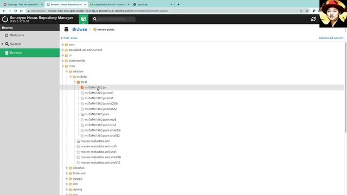Select maven-metadata.xml.sha256
Viewport: 347px width, 195px height.
[101, 157]
